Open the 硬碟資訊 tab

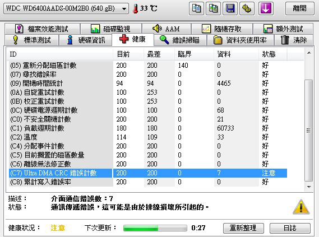[x=85, y=40]
